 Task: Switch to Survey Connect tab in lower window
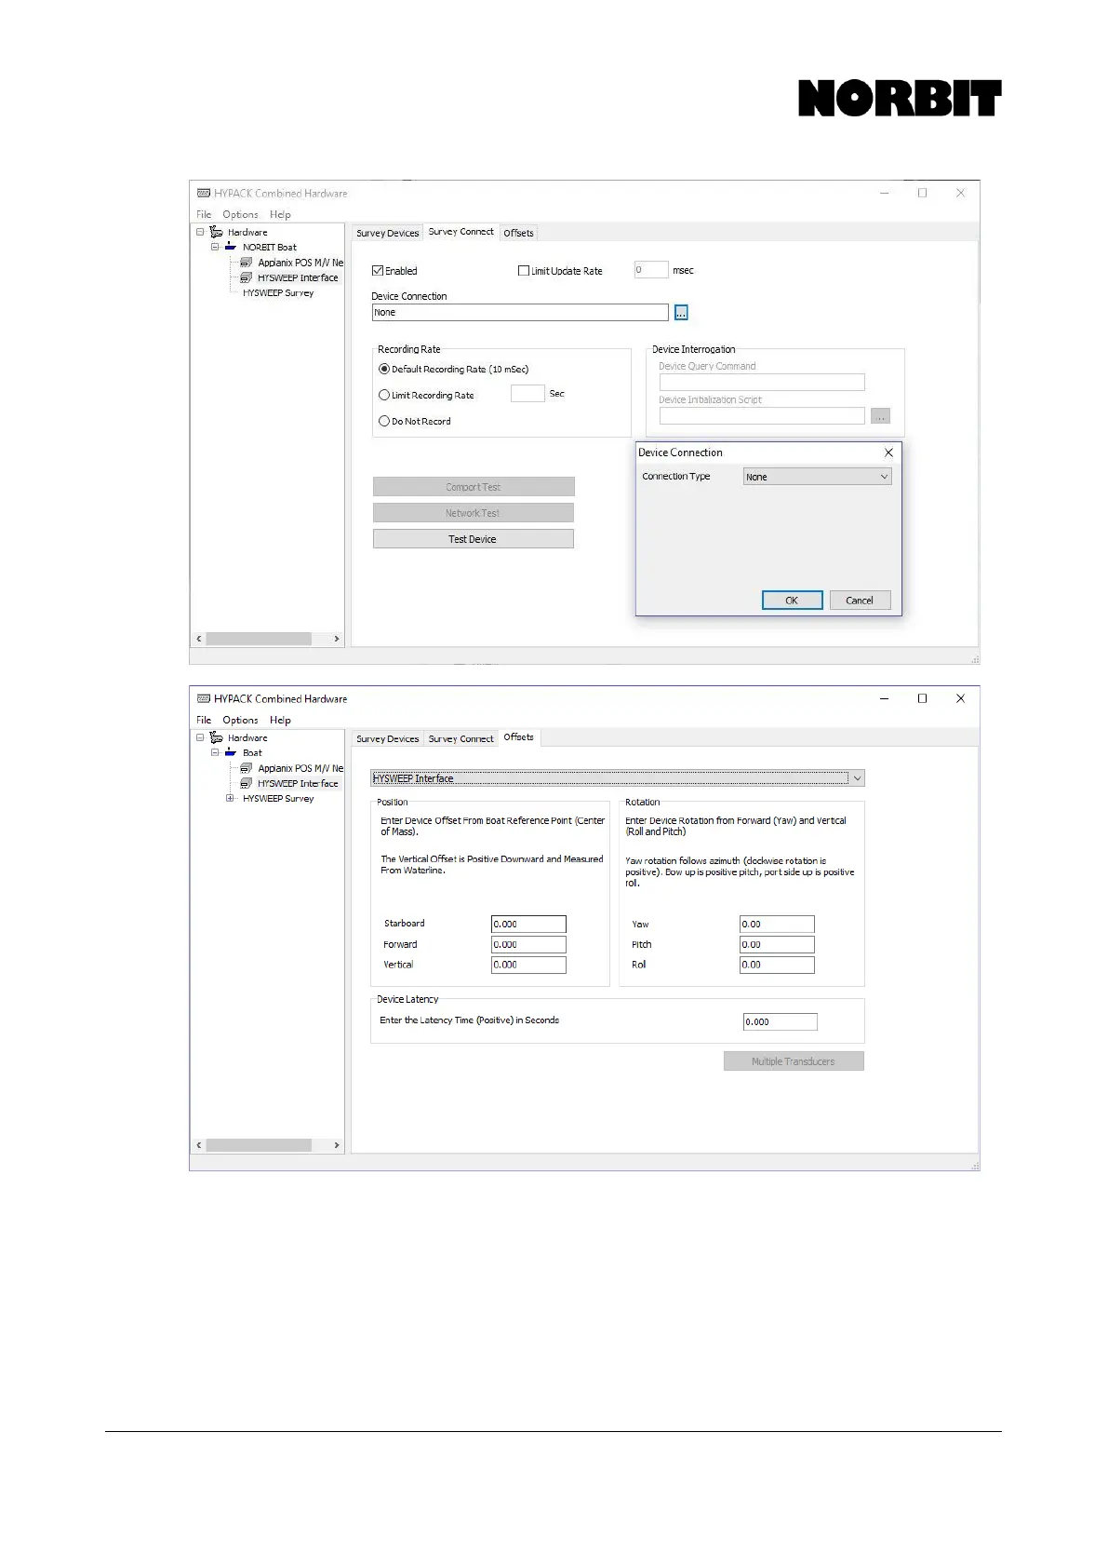pyautogui.click(x=461, y=738)
